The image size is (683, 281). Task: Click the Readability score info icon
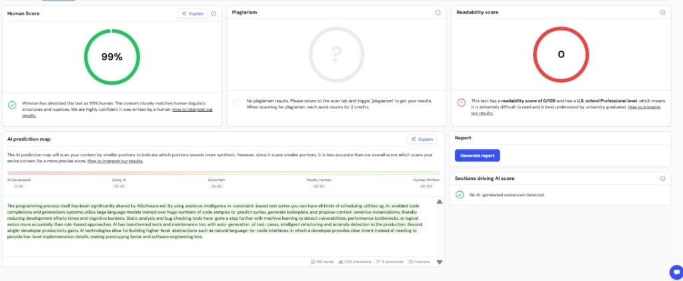(x=662, y=13)
